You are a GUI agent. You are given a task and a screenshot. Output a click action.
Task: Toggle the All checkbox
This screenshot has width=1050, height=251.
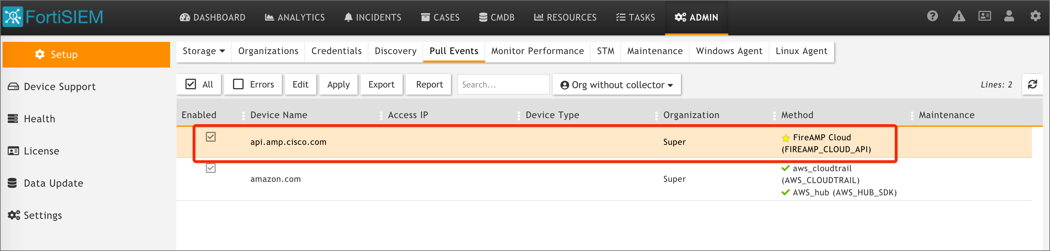click(191, 84)
